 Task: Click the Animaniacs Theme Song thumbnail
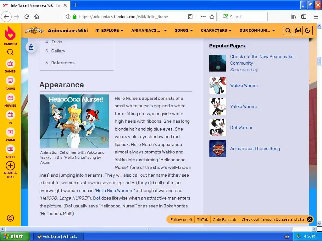click(x=218, y=148)
